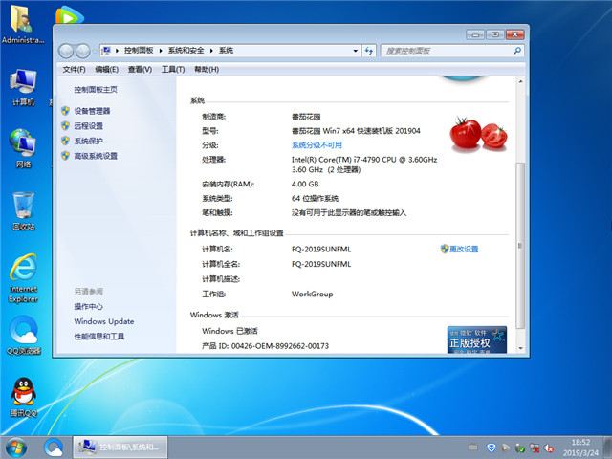This screenshot has width=612, height=459.
Task: Click the network tray icon with red X
Action: click(x=535, y=448)
